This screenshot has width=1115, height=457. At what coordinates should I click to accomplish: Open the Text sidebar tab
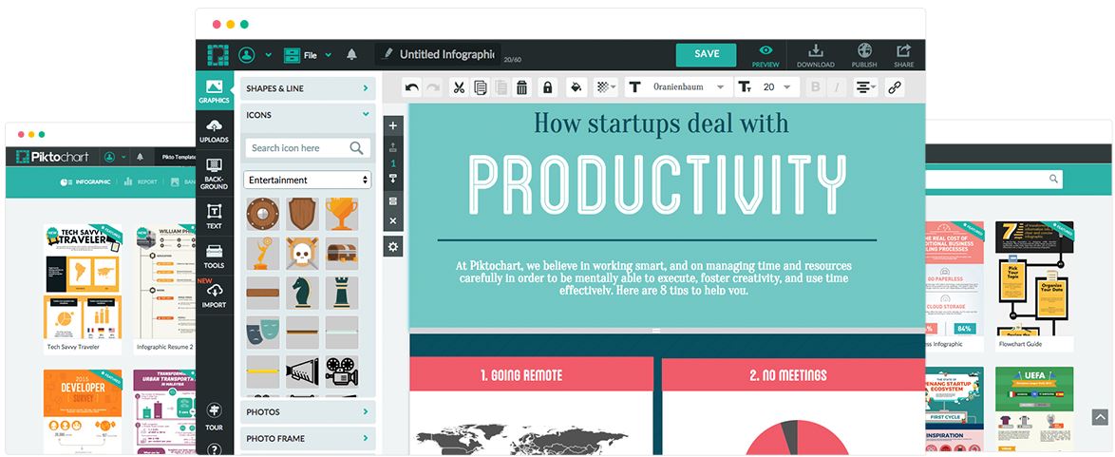[214, 217]
